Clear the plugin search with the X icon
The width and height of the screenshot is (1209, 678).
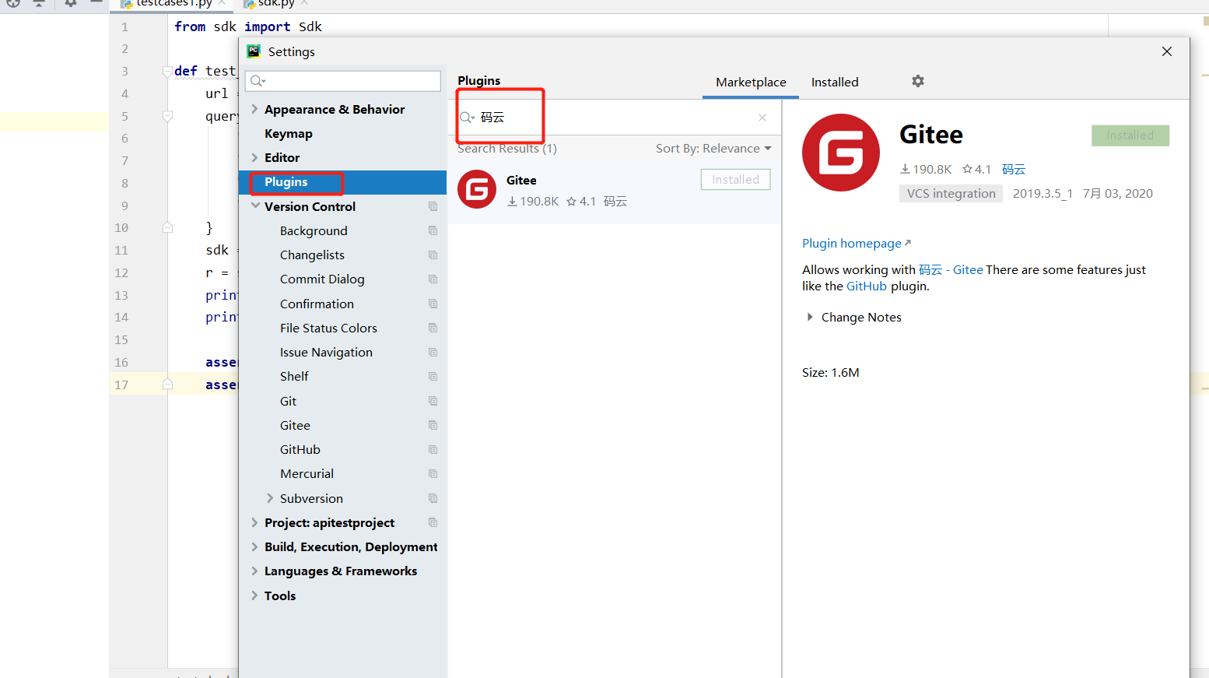coord(762,118)
